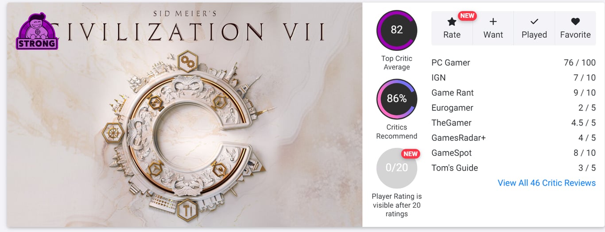Add game with the plus Want icon
This screenshot has width=605, height=232.
(493, 22)
